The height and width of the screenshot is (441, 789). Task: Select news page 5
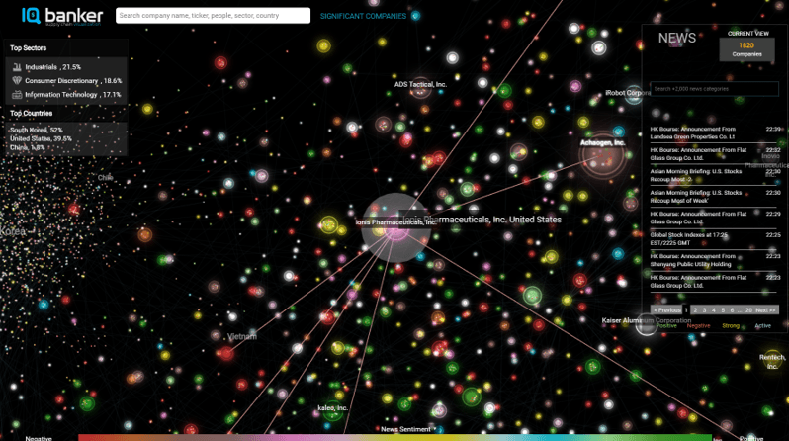tap(723, 310)
